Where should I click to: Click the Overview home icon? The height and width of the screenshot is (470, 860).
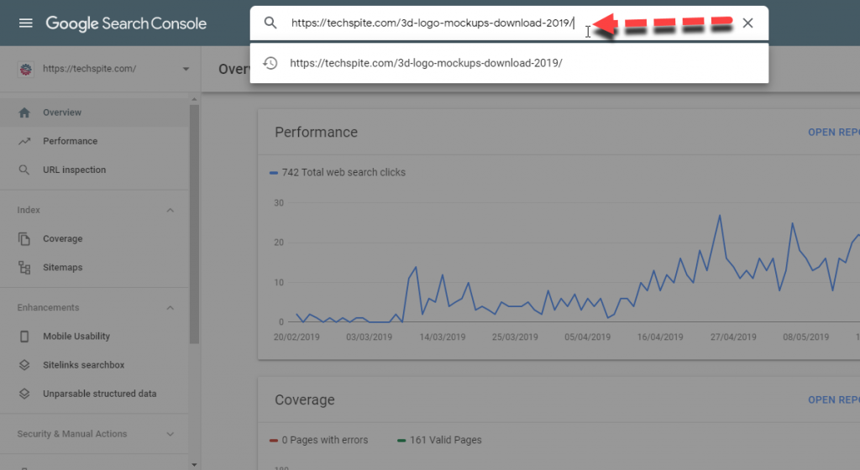(x=24, y=112)
